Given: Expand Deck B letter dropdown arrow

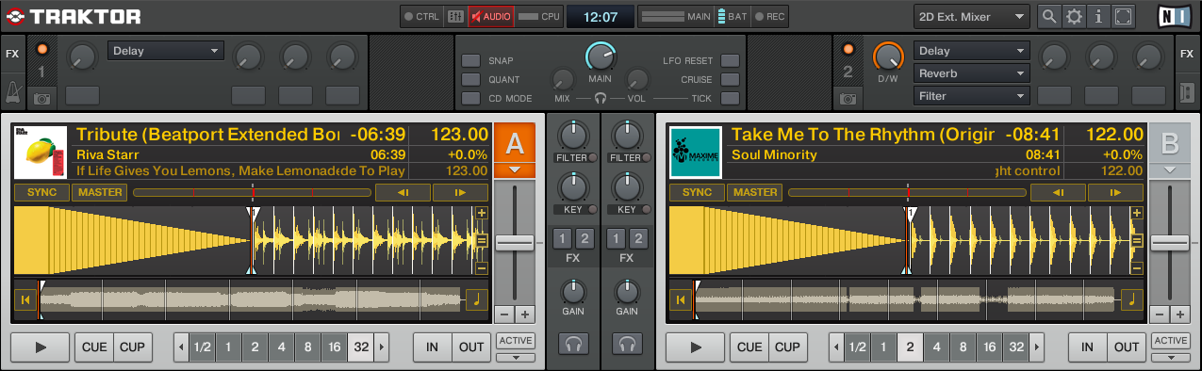Looking at the screenshot, I should [x=1170, y=170].
